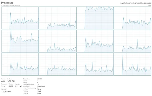152x96 pixels.
Task: Click the 46% usage value
Action: coord(3,81)
